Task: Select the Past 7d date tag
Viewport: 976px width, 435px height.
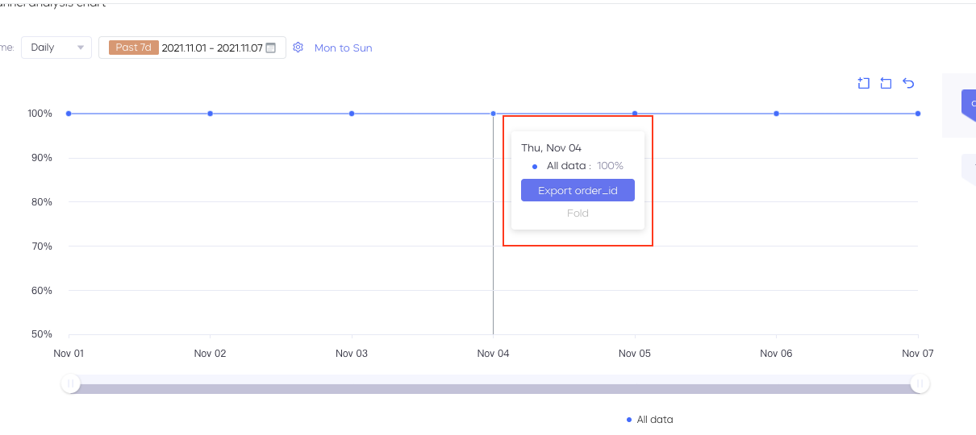Action: point(133,48)
